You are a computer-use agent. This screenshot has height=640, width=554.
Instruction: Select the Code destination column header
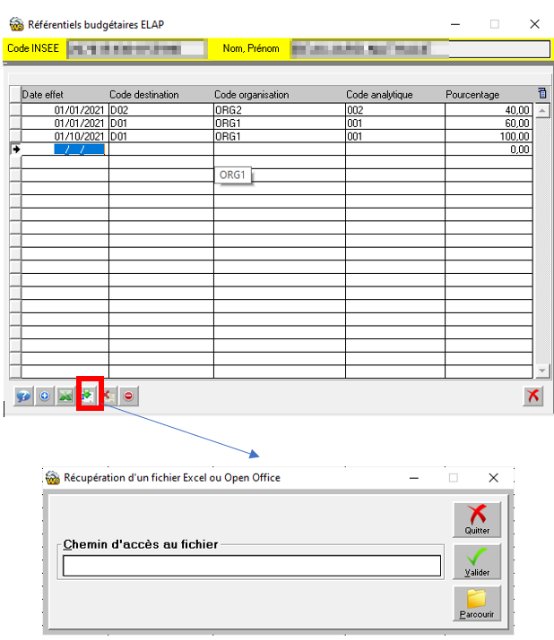[x=161, y=95]
